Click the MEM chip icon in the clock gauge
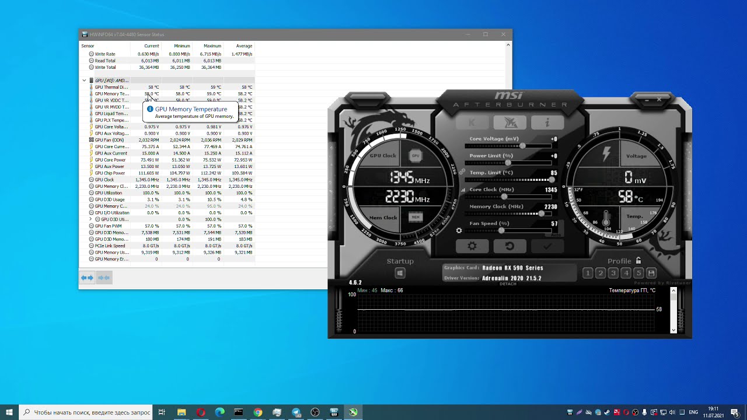 (416, 217)
